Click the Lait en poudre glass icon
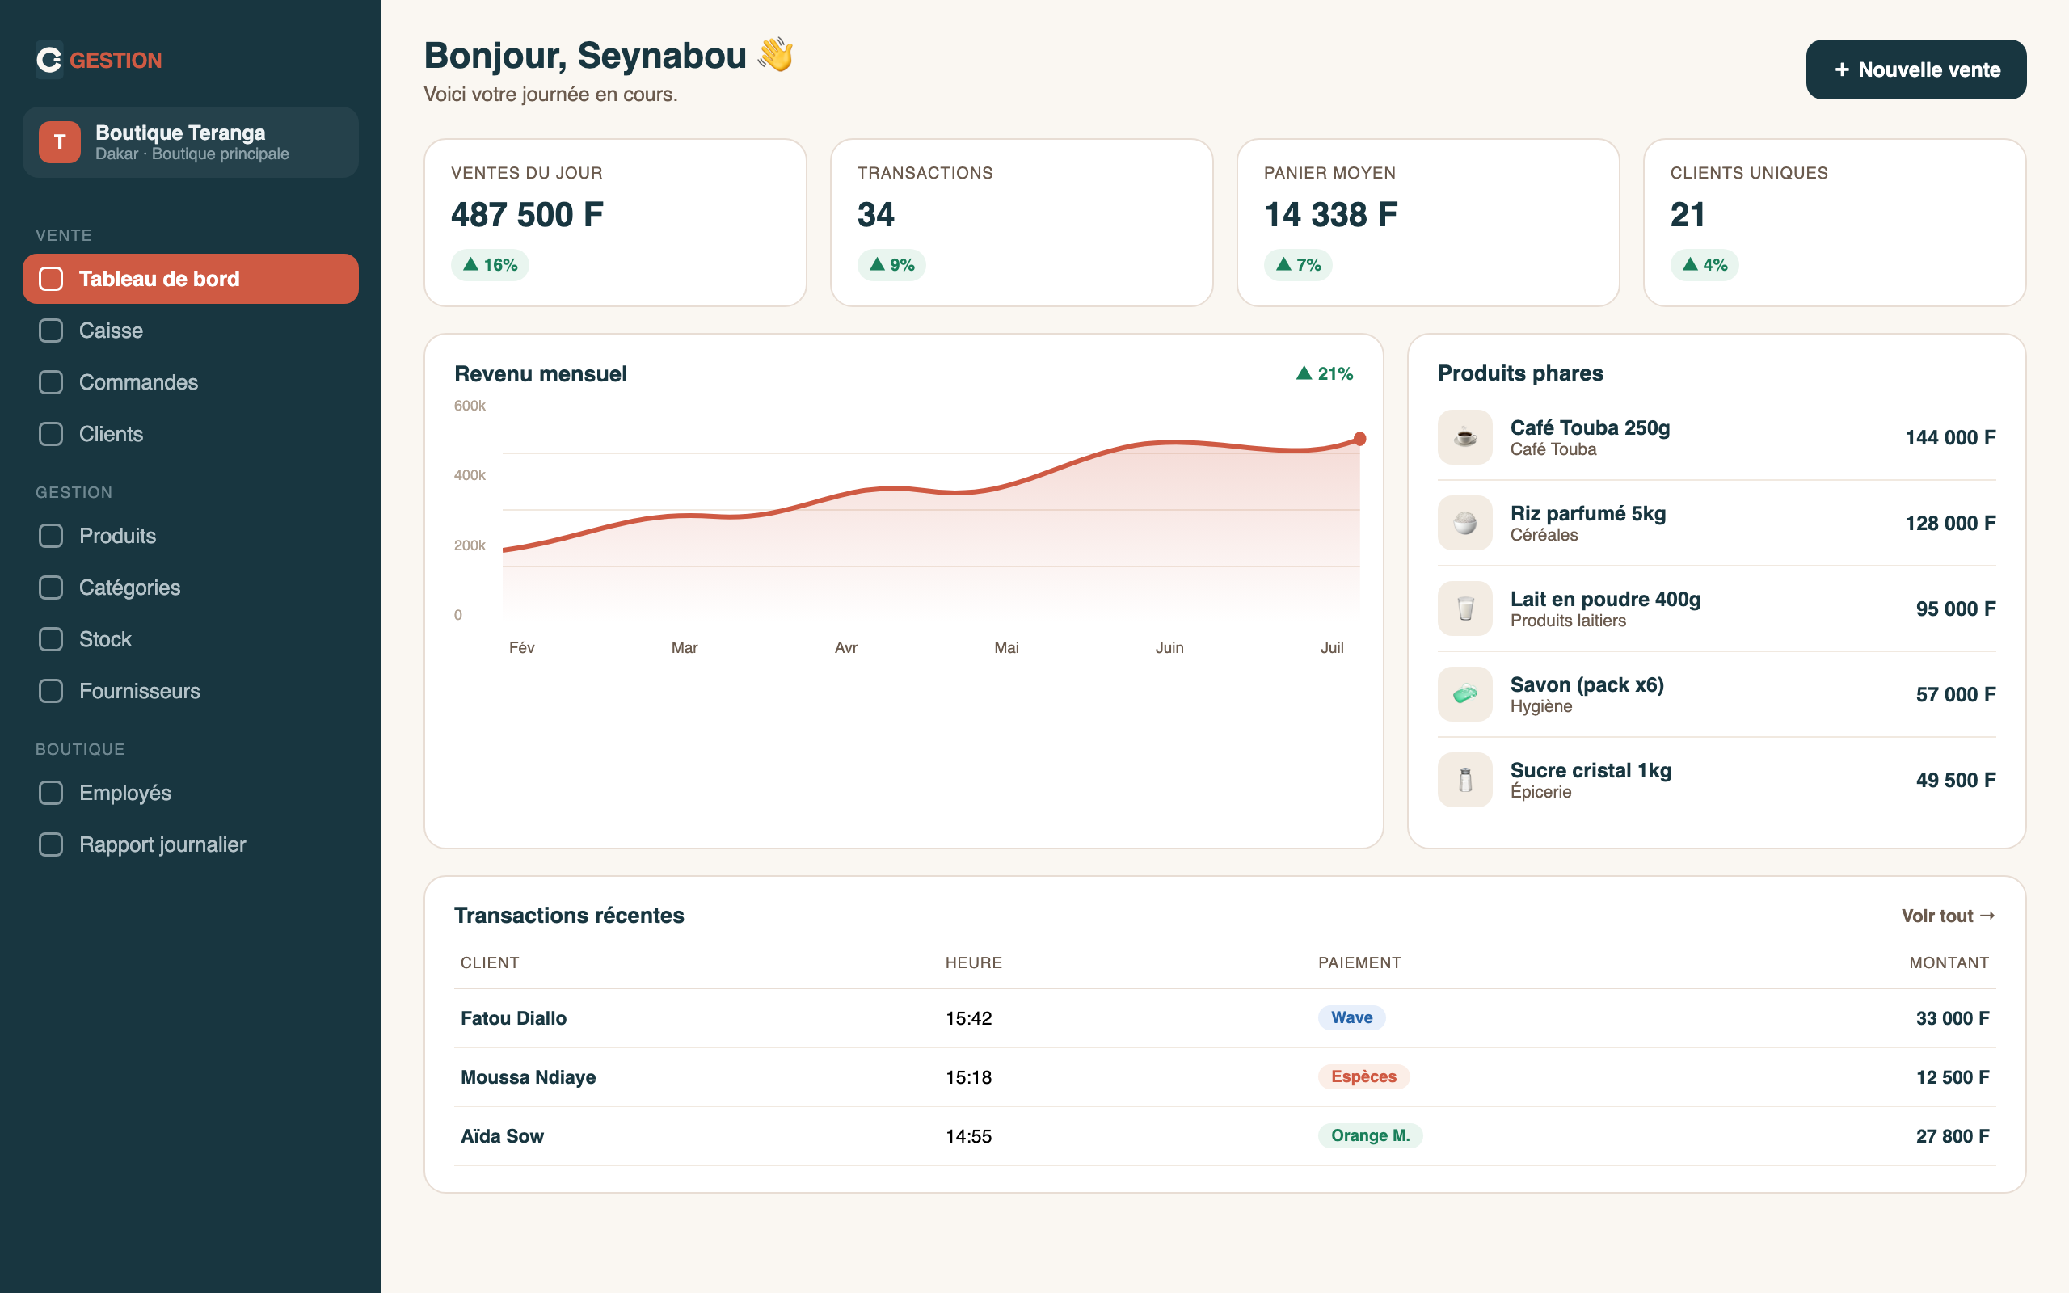 [1464, 608]
